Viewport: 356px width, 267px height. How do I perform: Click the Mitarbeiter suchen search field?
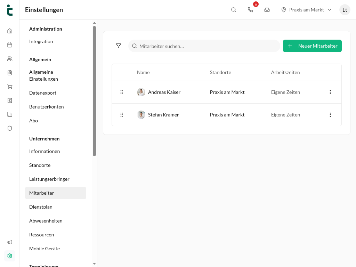click(204, 46)
